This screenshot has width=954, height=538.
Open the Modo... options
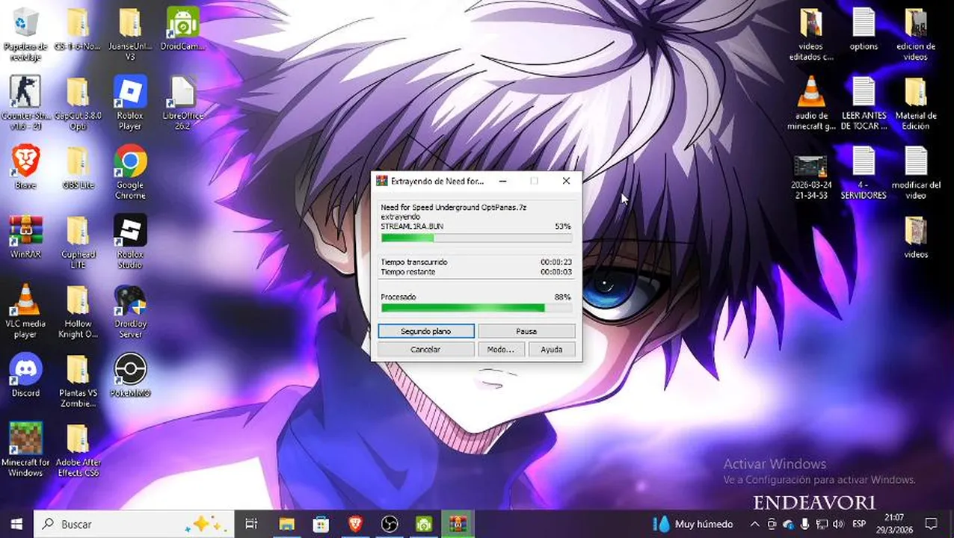click(501, 349)
